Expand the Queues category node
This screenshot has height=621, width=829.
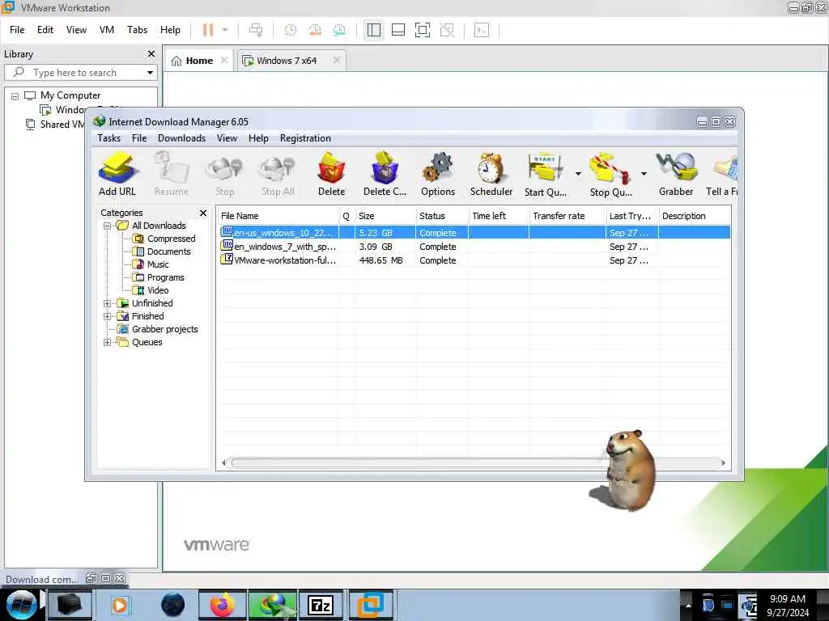108,342
